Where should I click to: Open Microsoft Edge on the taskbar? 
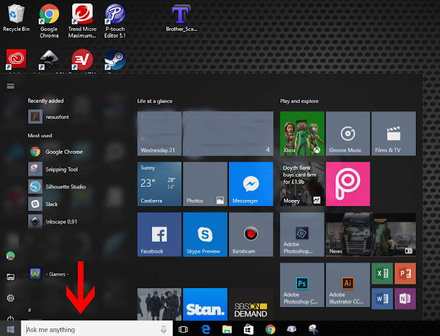click(x=206, y=329)
